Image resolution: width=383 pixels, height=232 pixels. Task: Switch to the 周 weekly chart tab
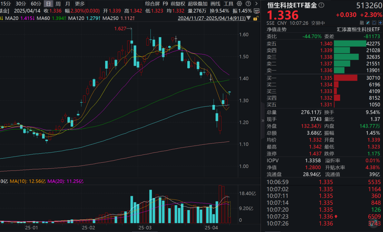point(58,3)
